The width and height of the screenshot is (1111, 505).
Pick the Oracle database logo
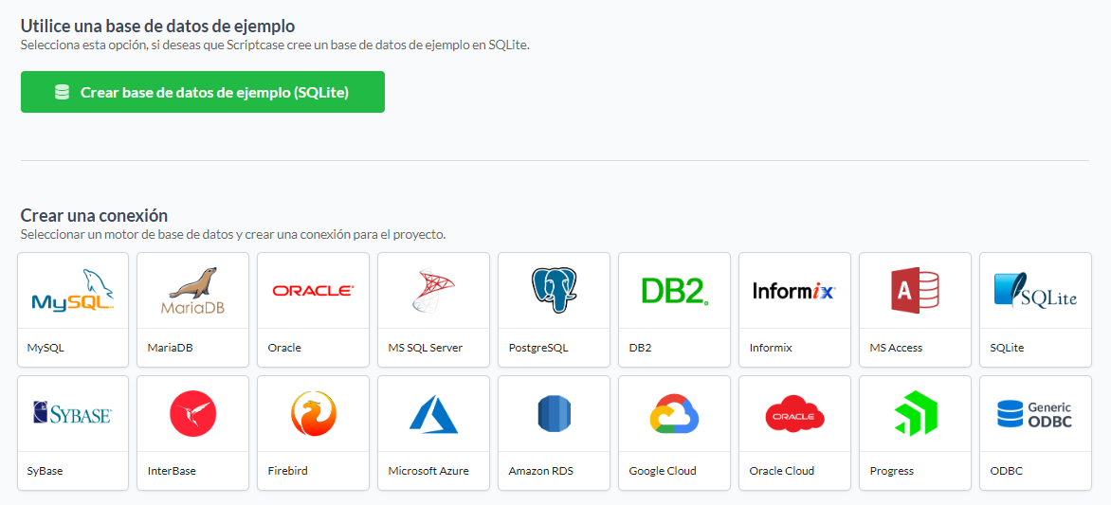click(313, 290)
